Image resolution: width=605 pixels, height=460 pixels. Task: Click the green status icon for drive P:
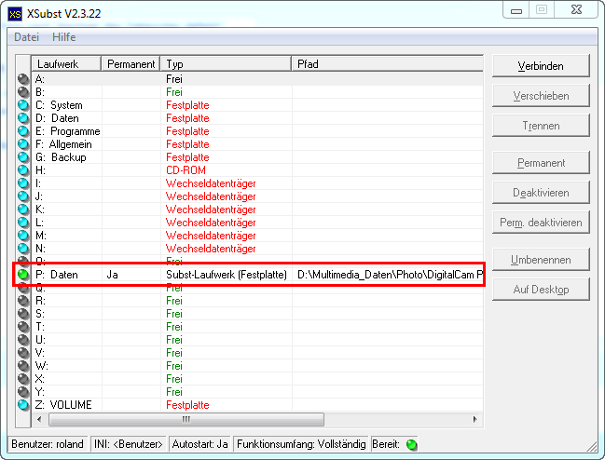pos(23,276)
